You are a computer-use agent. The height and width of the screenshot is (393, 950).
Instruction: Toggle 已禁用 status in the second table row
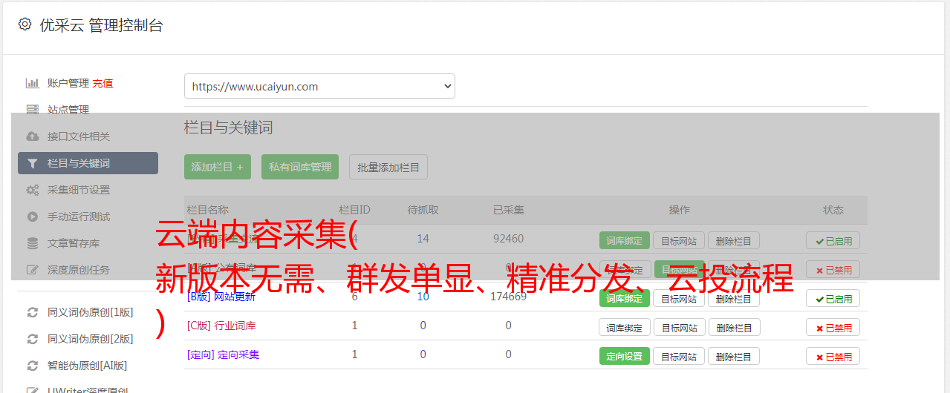pyautogui.click(x=833, y=269)
